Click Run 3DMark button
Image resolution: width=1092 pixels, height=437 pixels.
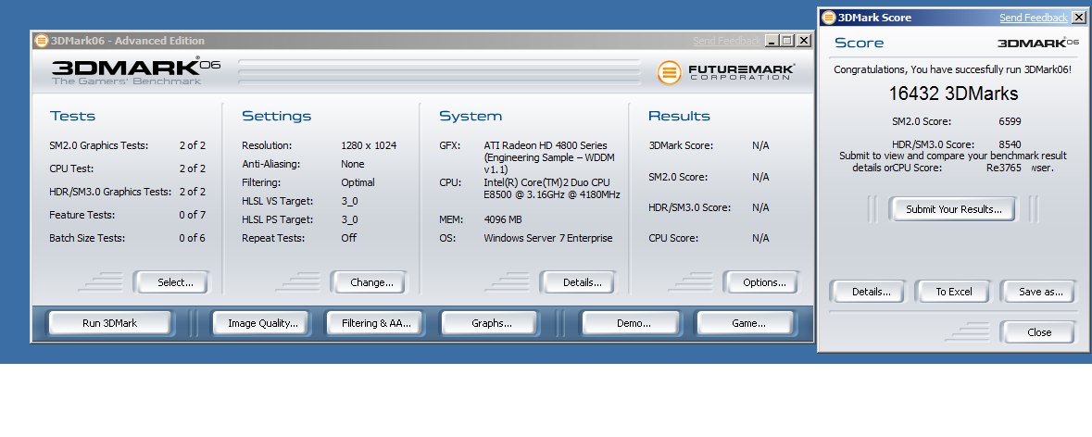point(109,323)
